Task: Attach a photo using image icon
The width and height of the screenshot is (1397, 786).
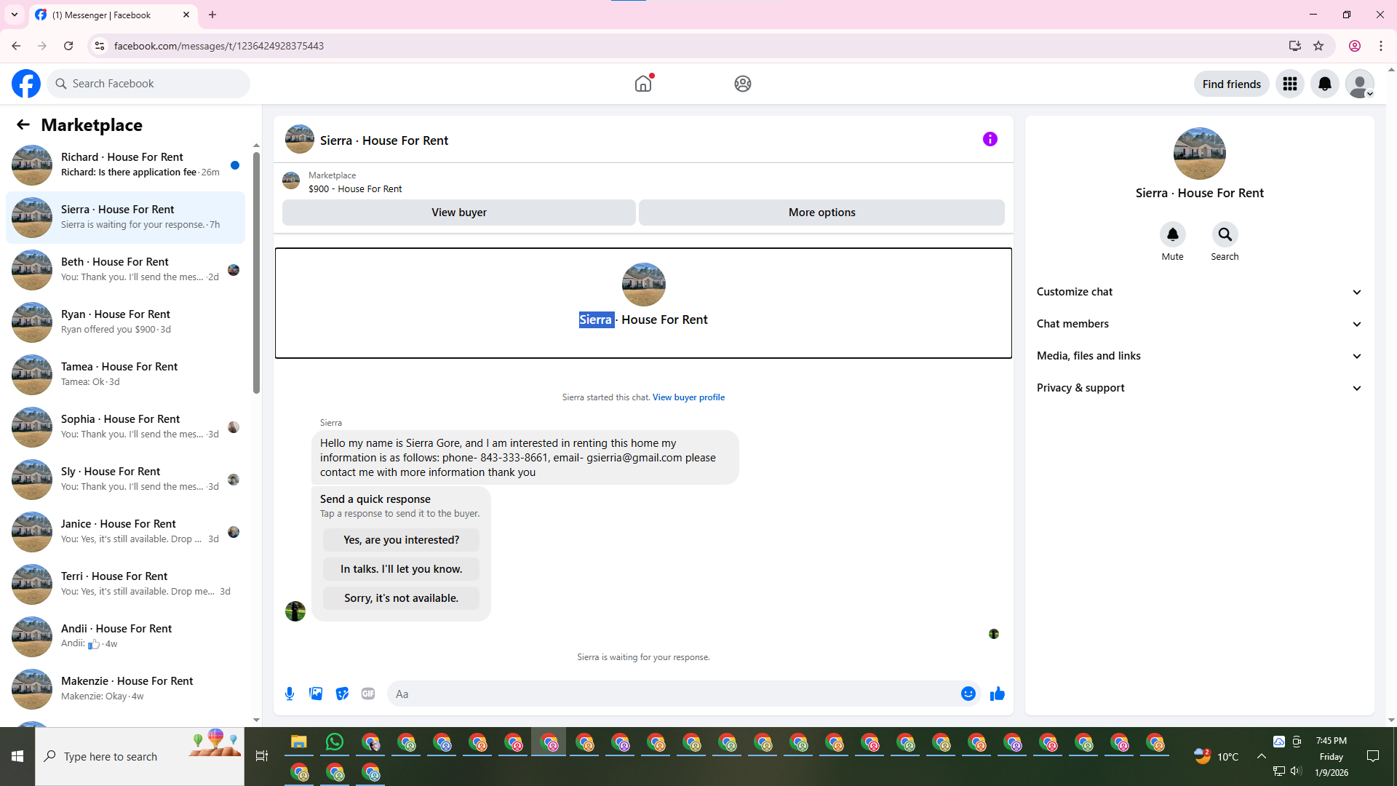Action: pos(316,694)
